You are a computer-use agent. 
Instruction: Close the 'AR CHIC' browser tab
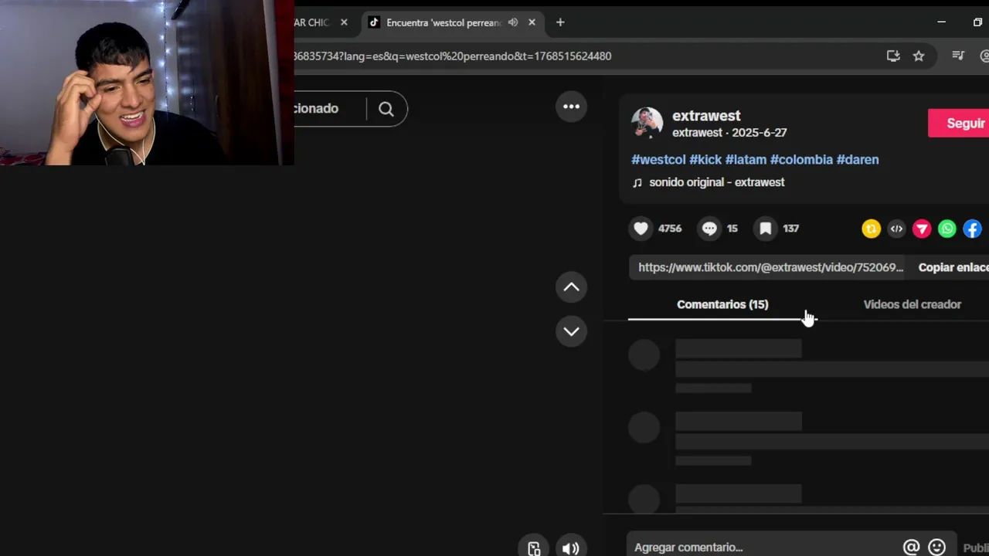[x=344, y=22]
